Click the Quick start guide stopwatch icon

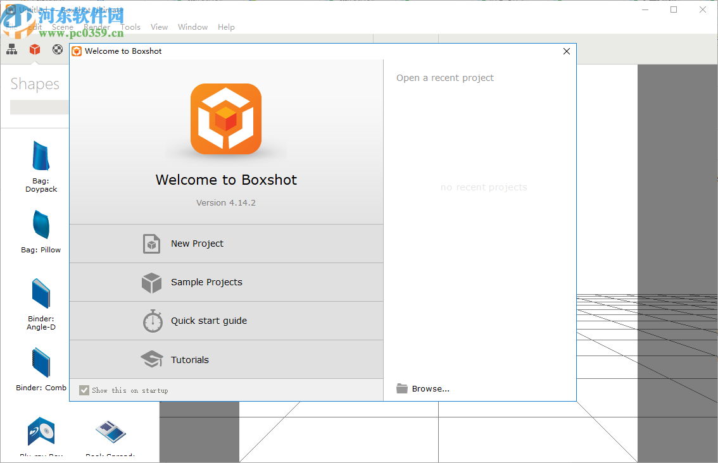coord(153,321)
